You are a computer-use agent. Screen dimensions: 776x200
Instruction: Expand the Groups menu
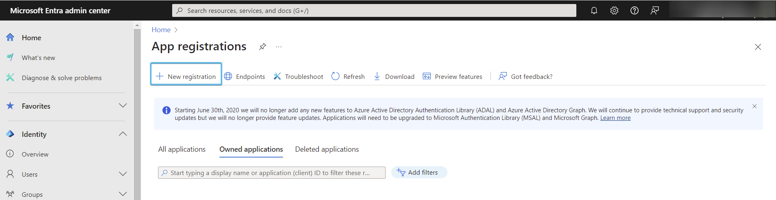tap(123, 194)
